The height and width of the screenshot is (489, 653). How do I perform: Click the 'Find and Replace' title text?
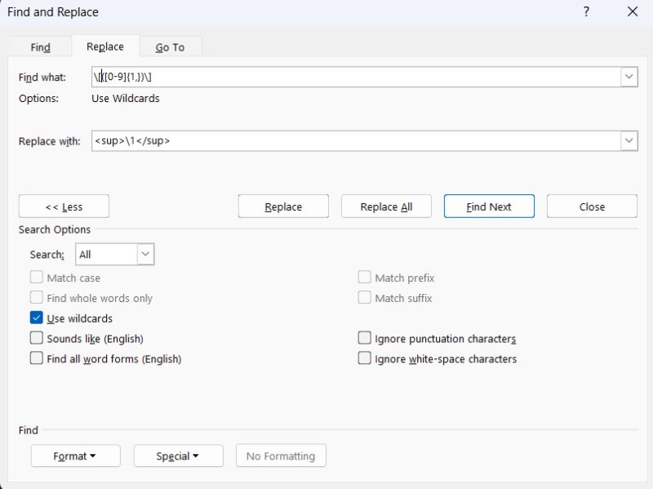click(x=53, y=12)
